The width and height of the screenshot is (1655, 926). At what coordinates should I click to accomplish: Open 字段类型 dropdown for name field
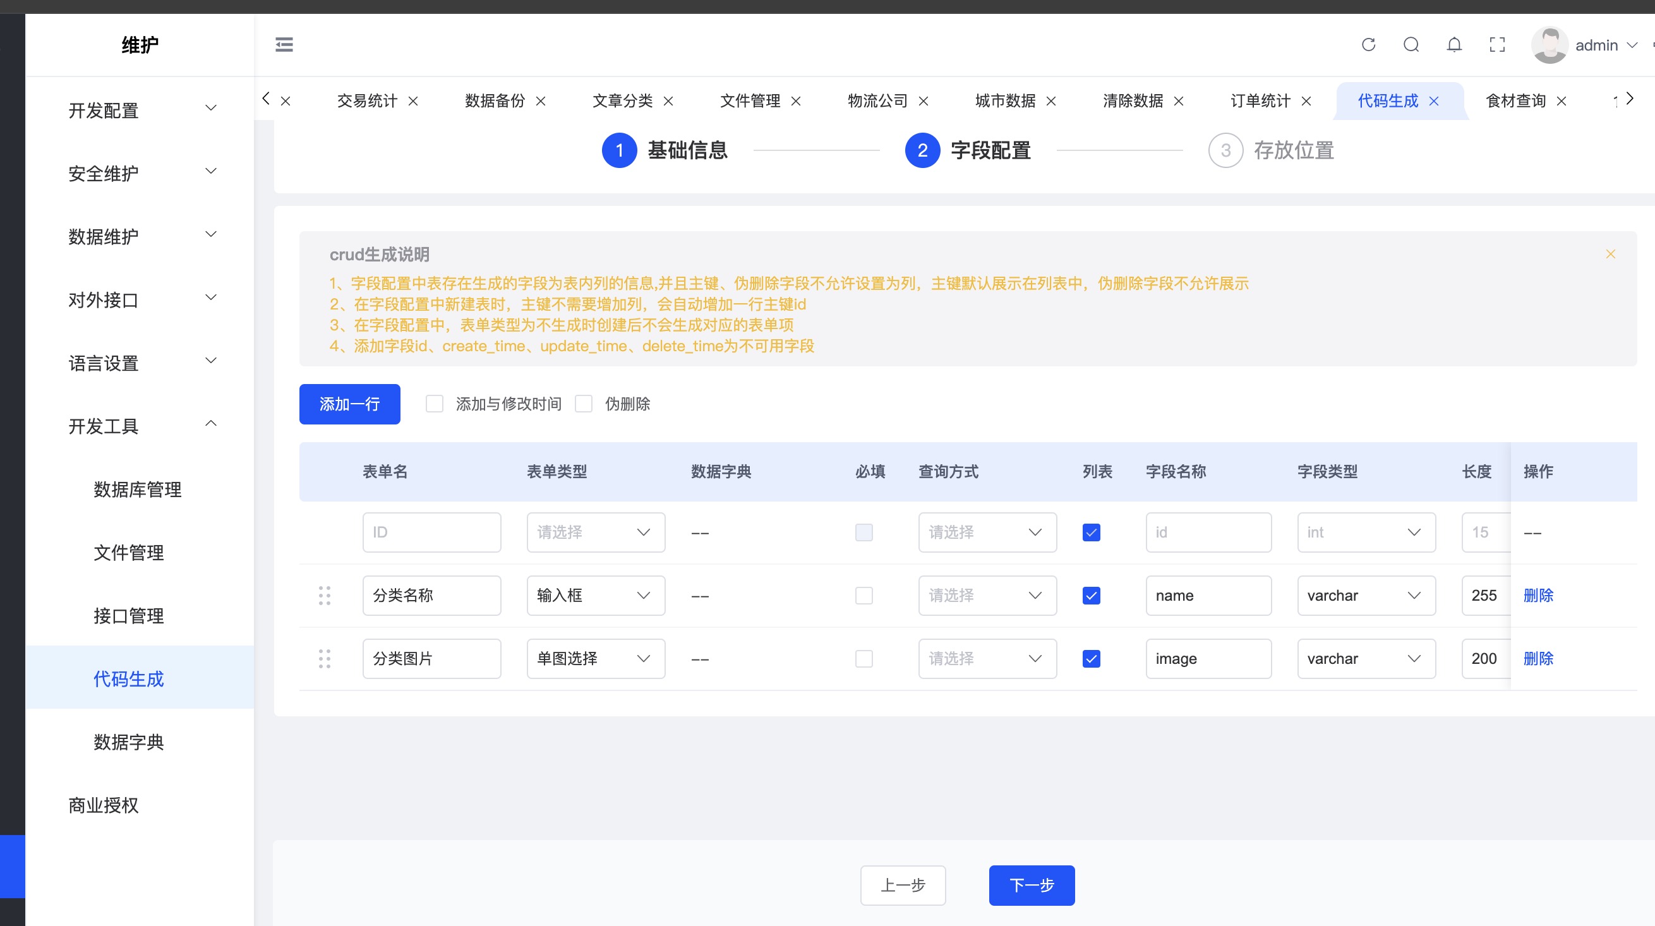[1366, 596]
